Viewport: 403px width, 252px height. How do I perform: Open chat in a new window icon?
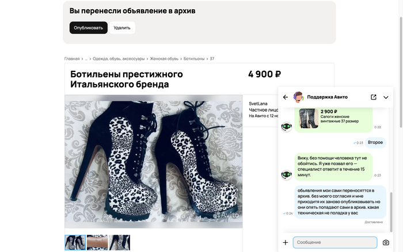point(374,97)
